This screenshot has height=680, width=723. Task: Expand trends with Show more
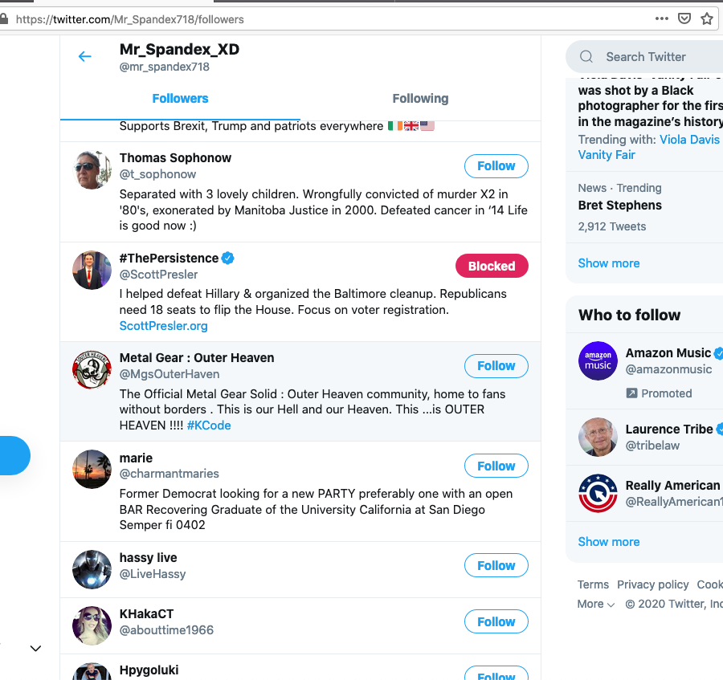click(609, 263)
